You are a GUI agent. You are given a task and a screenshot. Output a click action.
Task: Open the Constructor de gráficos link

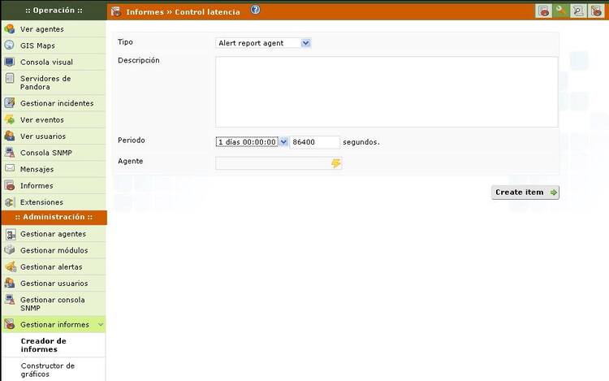tap(47, 370)
